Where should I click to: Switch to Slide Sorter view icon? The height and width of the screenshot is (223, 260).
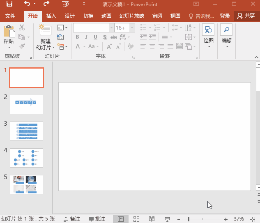(137, 219)
